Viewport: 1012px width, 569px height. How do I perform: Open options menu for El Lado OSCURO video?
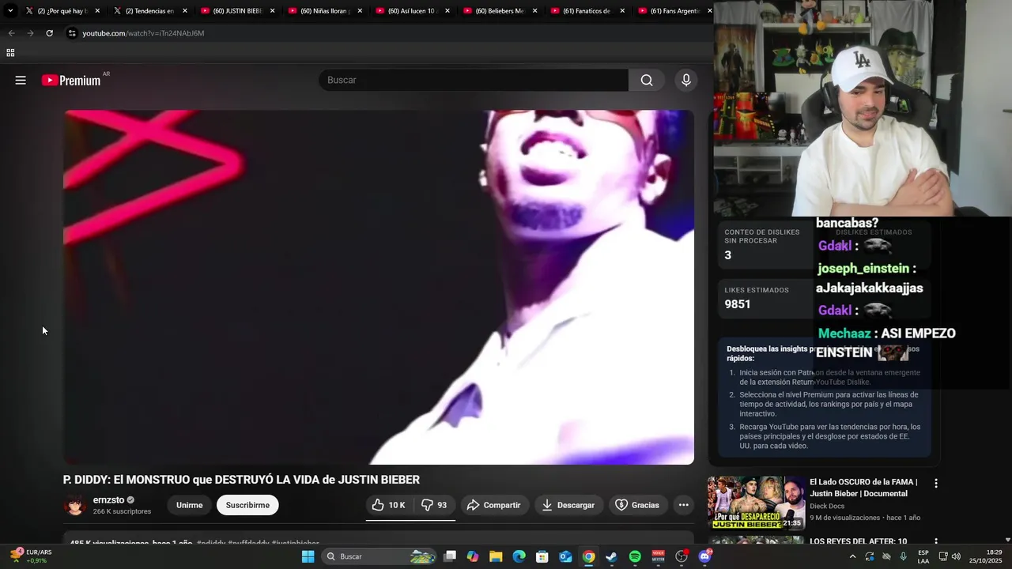(x=936, y=483)
